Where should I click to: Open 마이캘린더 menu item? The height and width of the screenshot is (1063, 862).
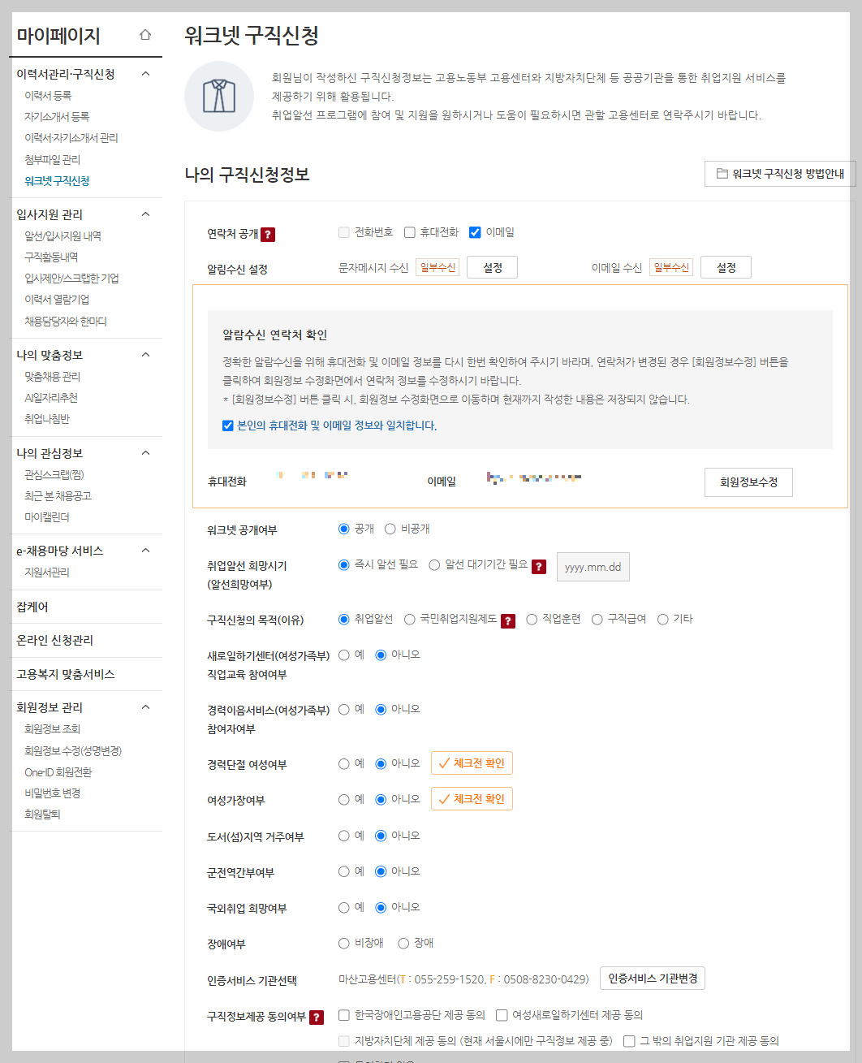(x=47, y=517)
